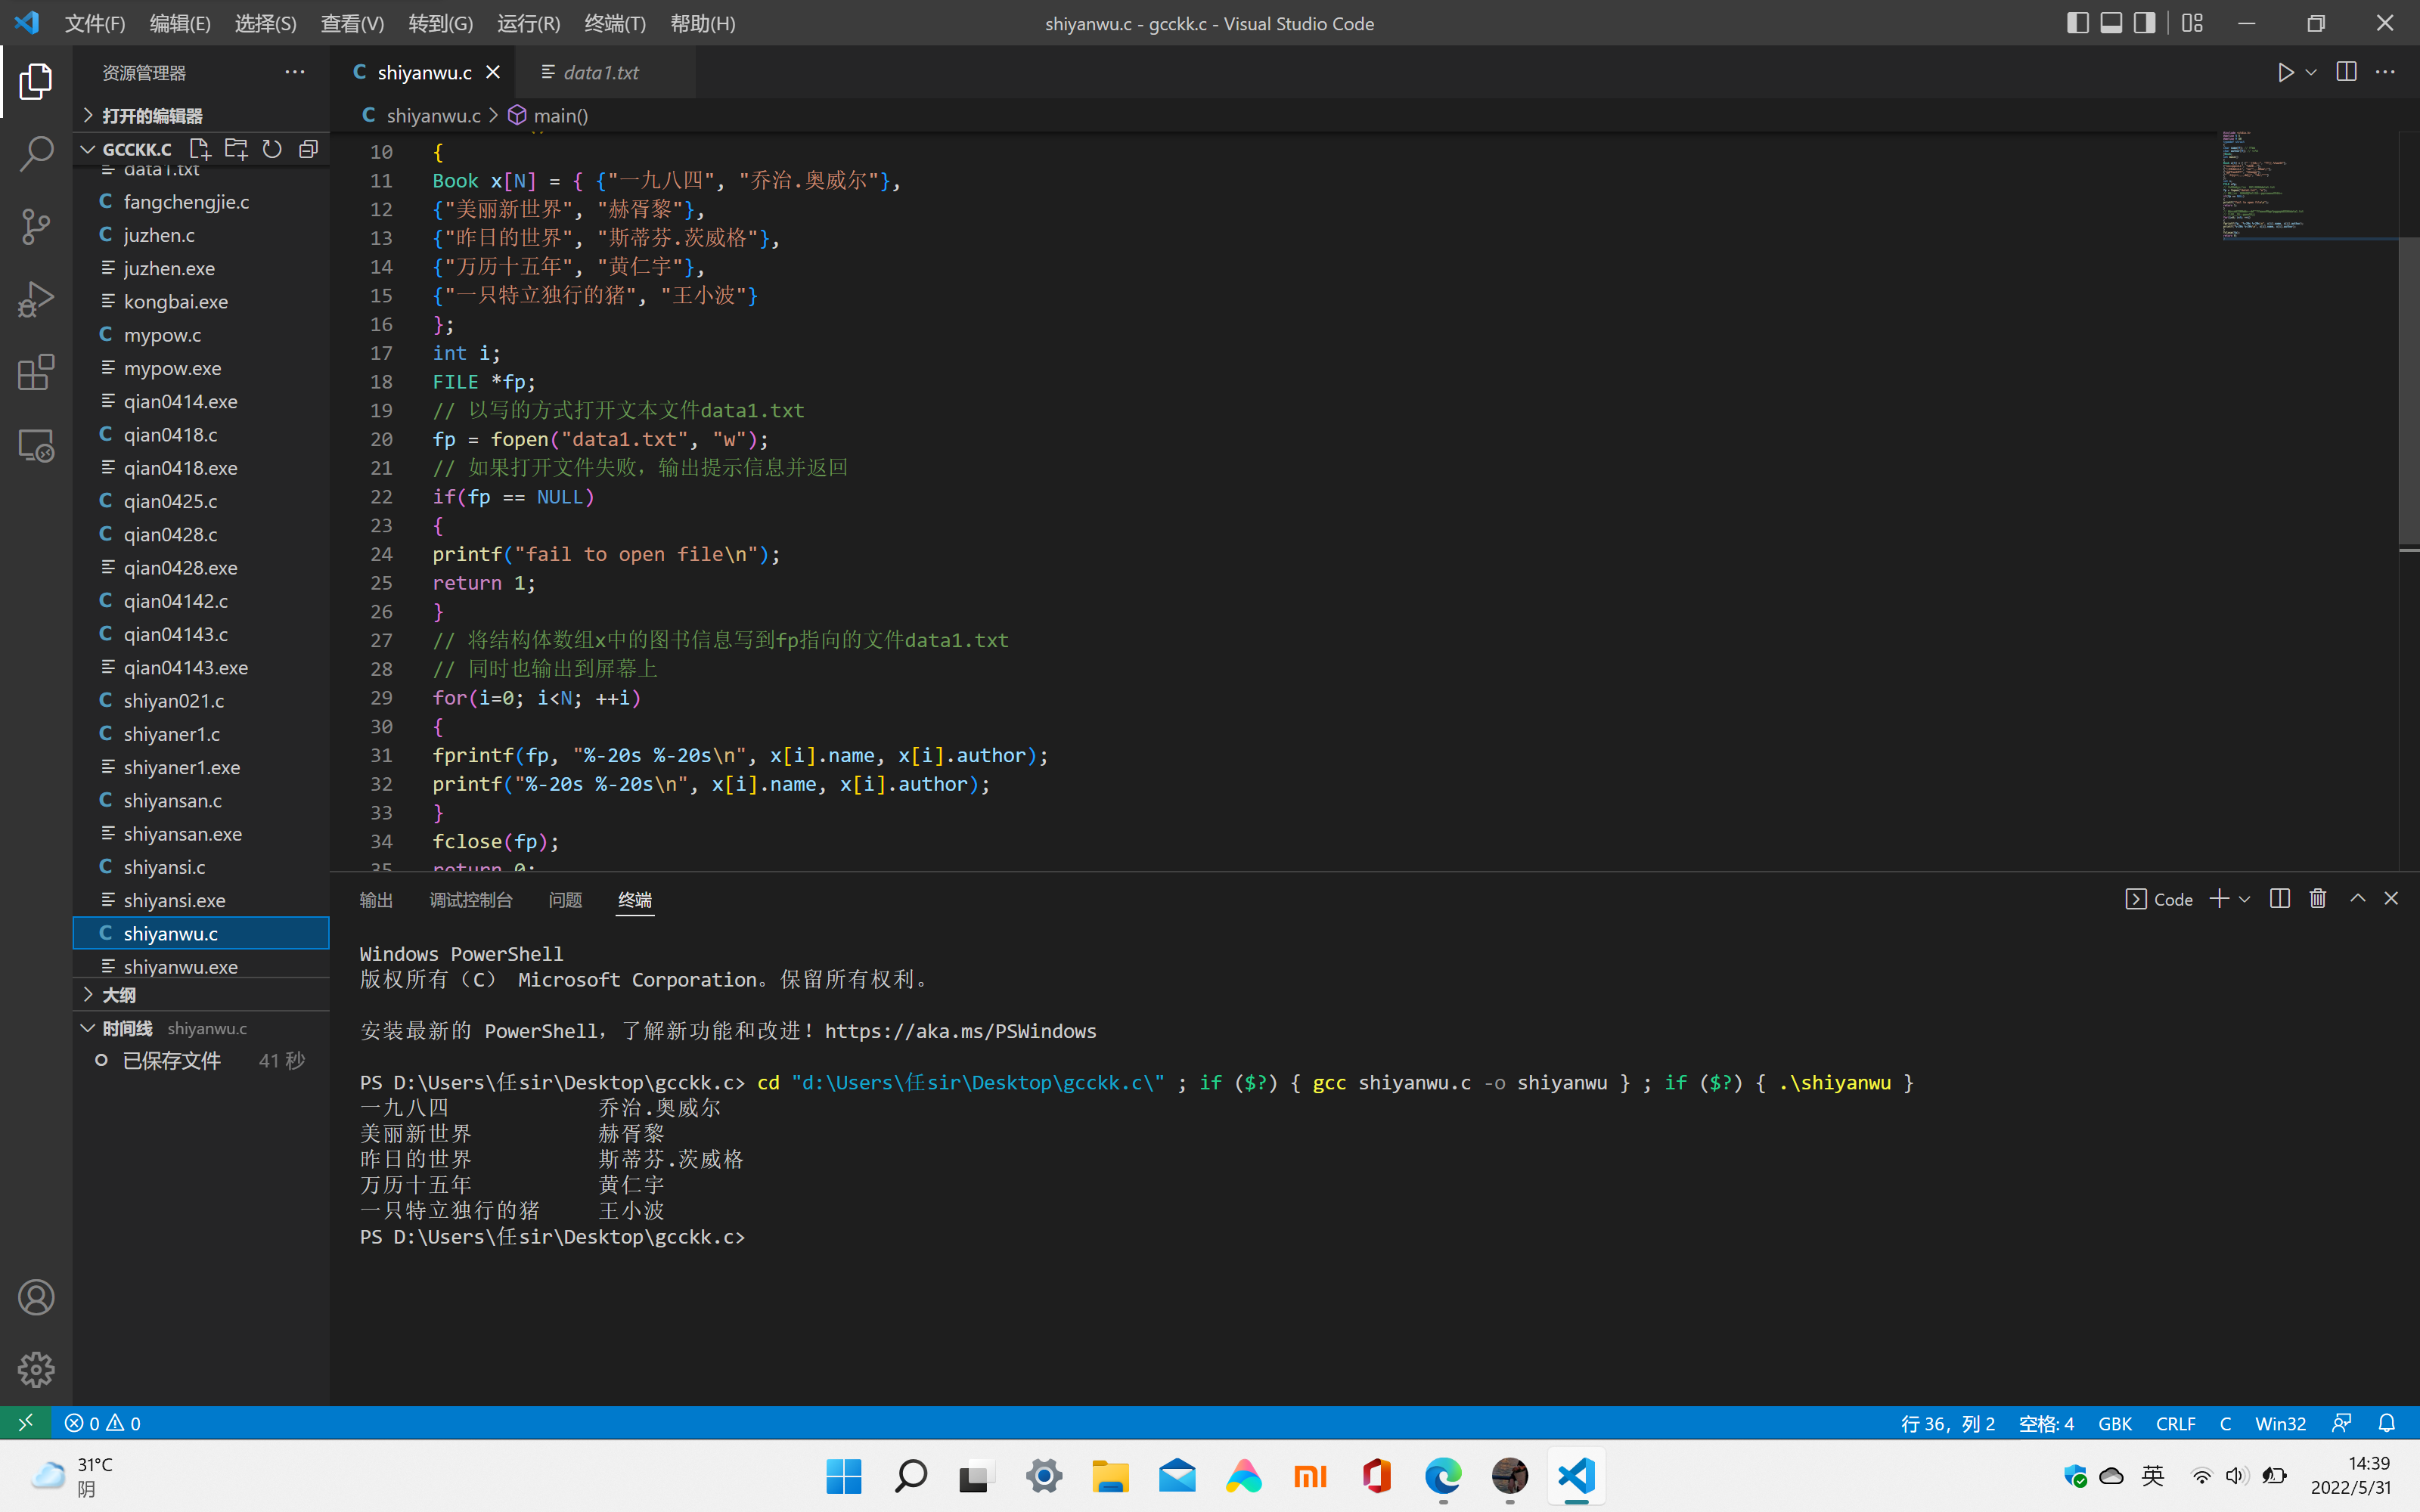Open the Edit menu
Screen dimensions: 2420x1512
[180, 23]
